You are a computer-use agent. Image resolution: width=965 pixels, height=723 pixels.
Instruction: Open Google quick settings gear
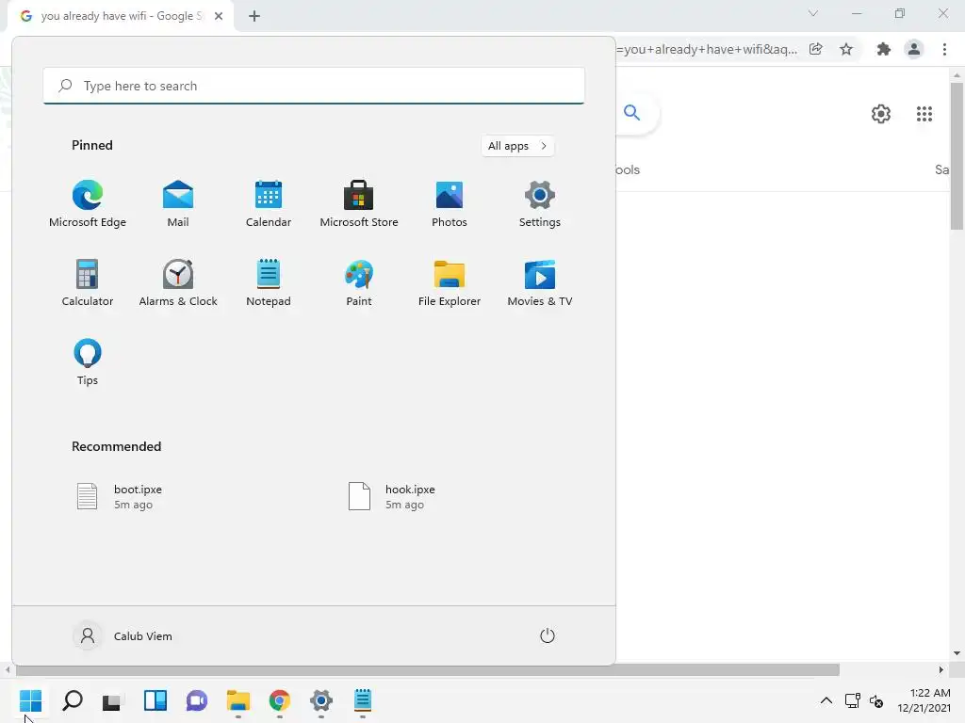pyautogui.click(x=881, y=114)
